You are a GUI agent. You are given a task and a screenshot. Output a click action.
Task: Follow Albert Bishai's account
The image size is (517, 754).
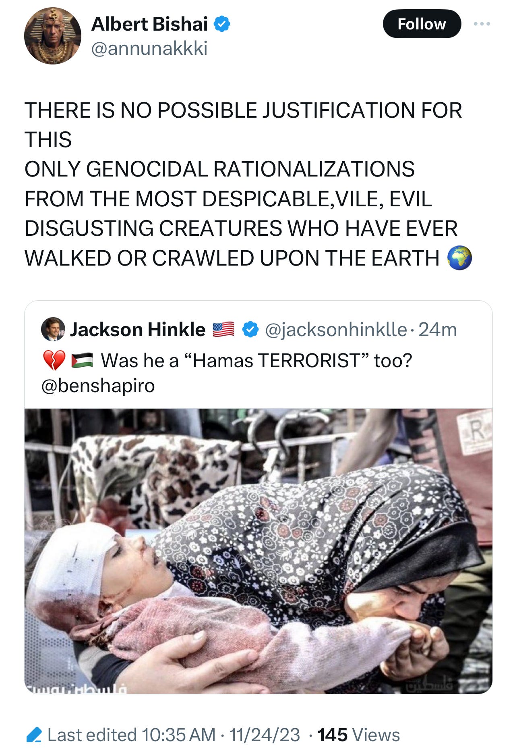point(422,24)
